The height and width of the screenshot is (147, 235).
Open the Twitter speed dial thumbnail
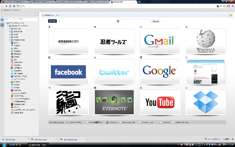[x=114, y=72]
